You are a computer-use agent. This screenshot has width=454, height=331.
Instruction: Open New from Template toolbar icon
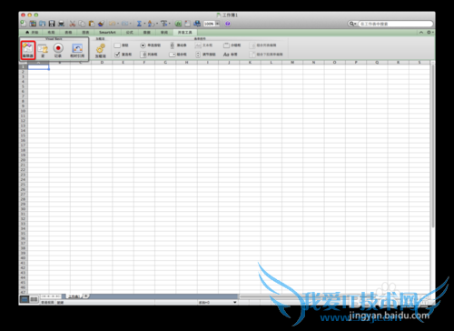tap(33, 24)
